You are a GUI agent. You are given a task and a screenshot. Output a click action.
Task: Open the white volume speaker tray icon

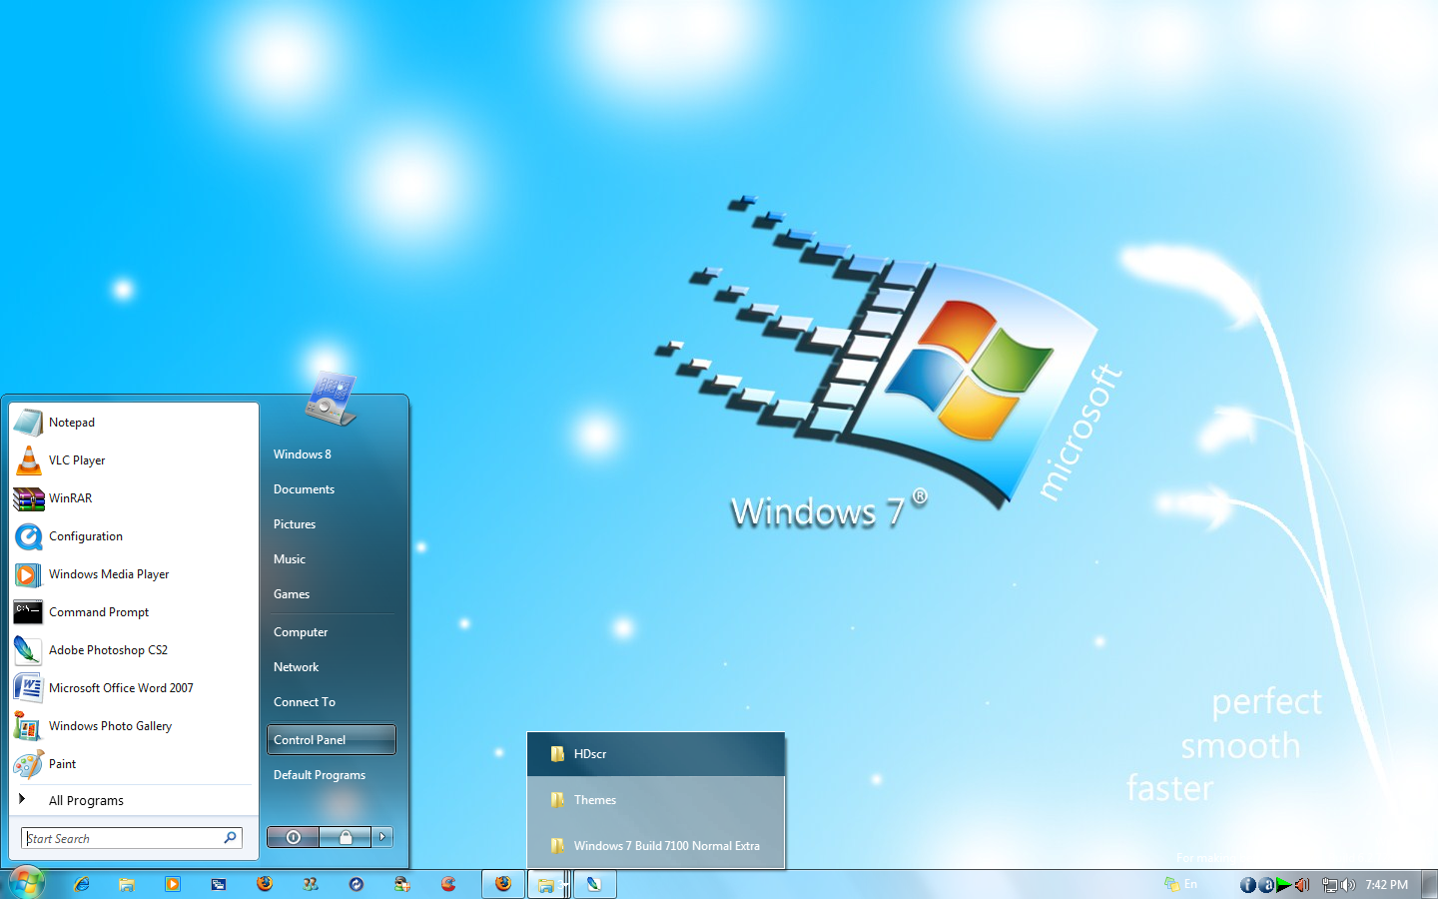point(1348,885)
